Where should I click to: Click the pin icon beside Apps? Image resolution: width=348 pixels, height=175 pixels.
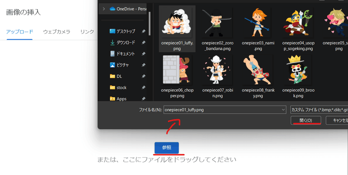pyautogui.click(x=144, y=98)
